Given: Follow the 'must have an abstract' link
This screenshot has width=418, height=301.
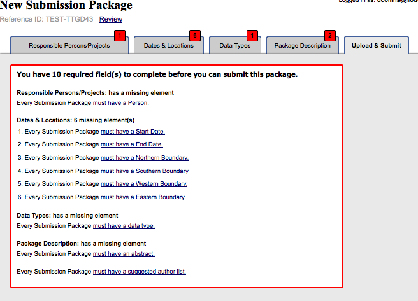Looking at the screenshot, I should (x=124, y=254).
